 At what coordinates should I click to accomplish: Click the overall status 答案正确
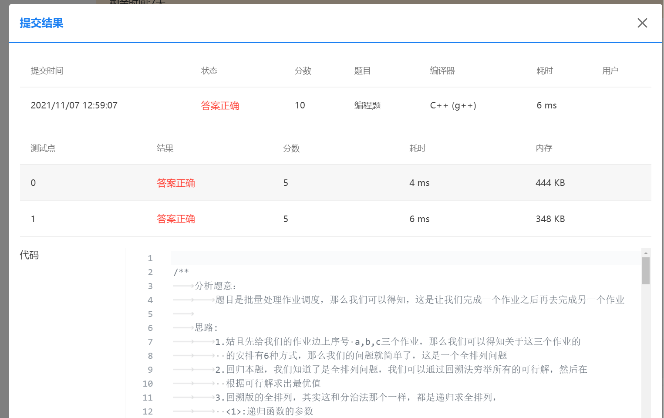(x=220, y=105)
